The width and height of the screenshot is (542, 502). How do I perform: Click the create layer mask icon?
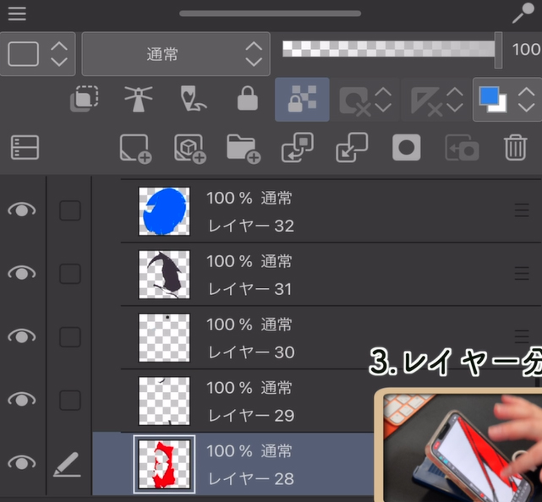coord(407,149)
